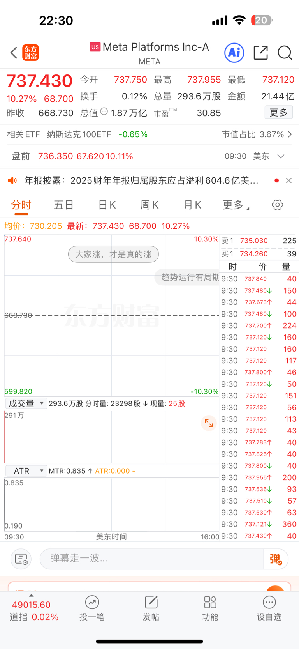Screen dimensions: 299x649
Task: Expand the 道指 index ticker arrow
Action: [x=31, y=596]
